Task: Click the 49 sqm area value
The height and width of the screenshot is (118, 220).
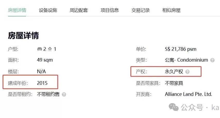Action: click(45, 60)
